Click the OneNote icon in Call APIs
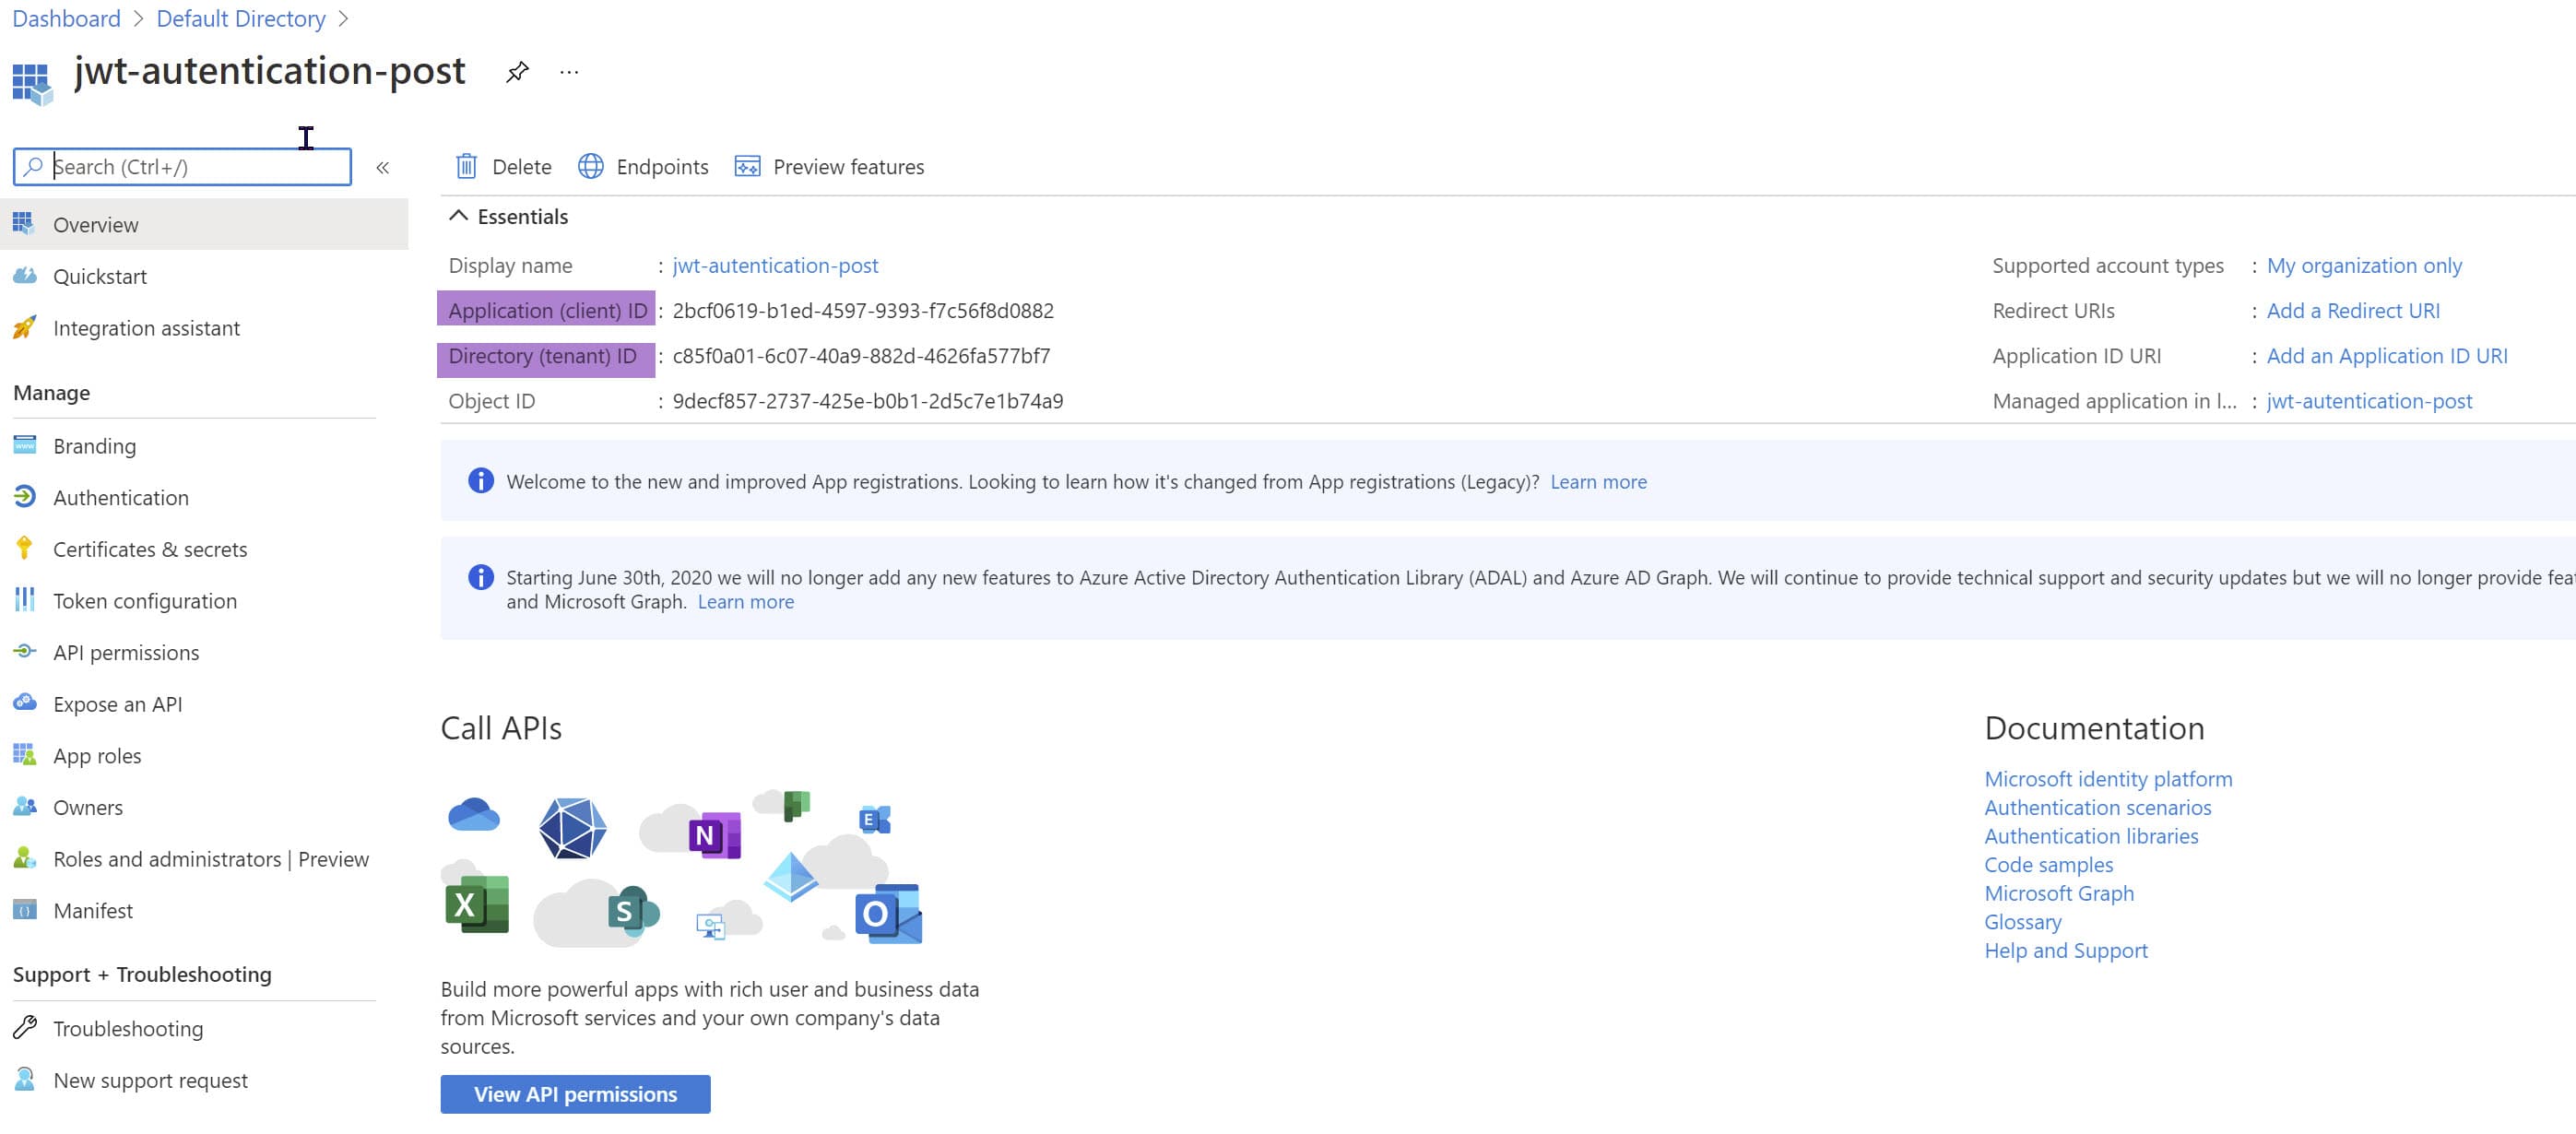Viewport: 2576px width, 1134px height. [x=715, y=835]
